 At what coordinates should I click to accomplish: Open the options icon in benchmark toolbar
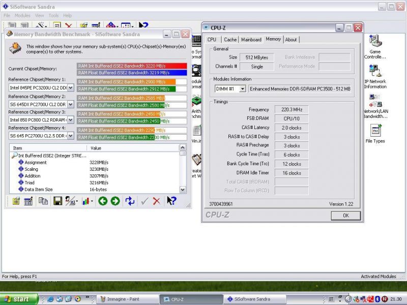click(x=16, y=201)
